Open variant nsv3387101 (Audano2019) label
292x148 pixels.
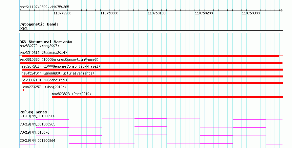[x=44, y=80]
